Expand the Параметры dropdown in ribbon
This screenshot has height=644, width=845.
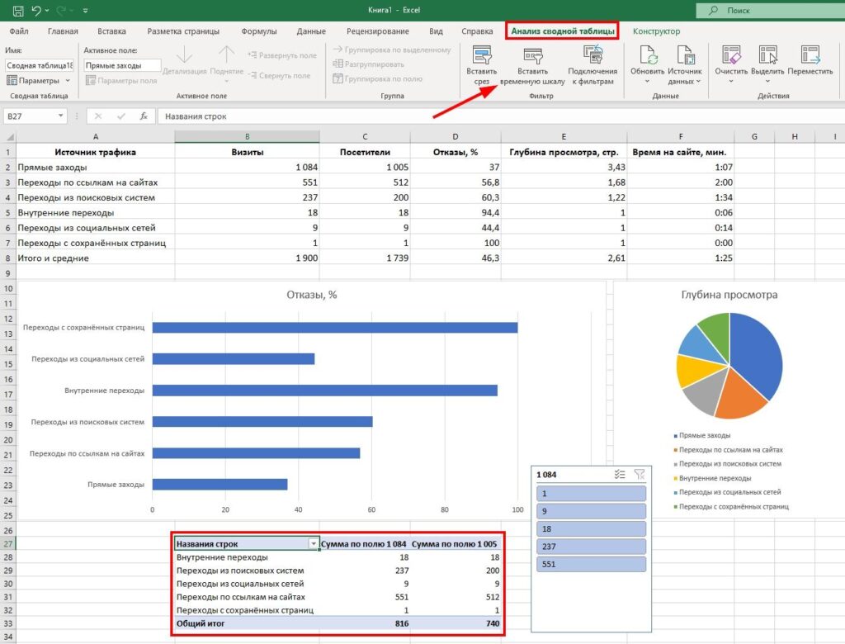66,81
